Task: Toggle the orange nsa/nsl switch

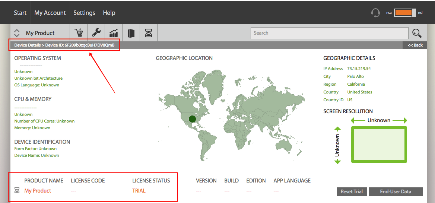Action: tap(405, 13)
